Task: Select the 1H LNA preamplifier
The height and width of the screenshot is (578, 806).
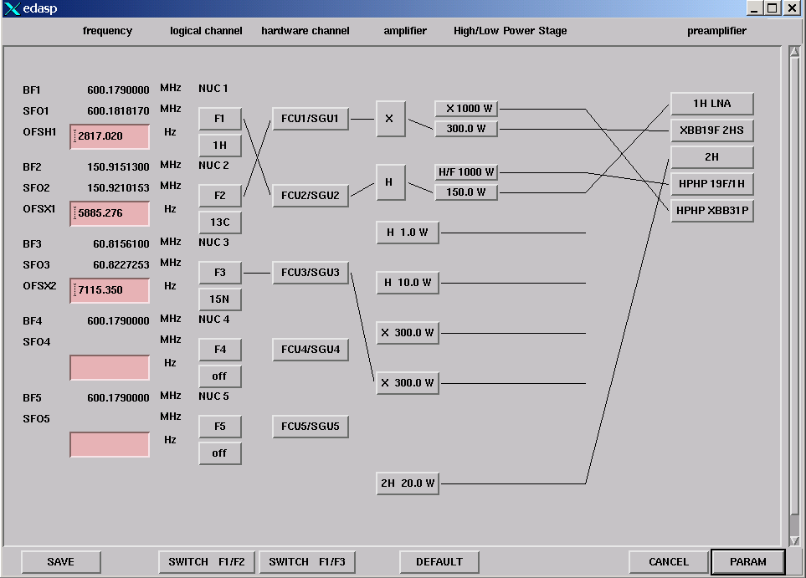Action: 711,104
